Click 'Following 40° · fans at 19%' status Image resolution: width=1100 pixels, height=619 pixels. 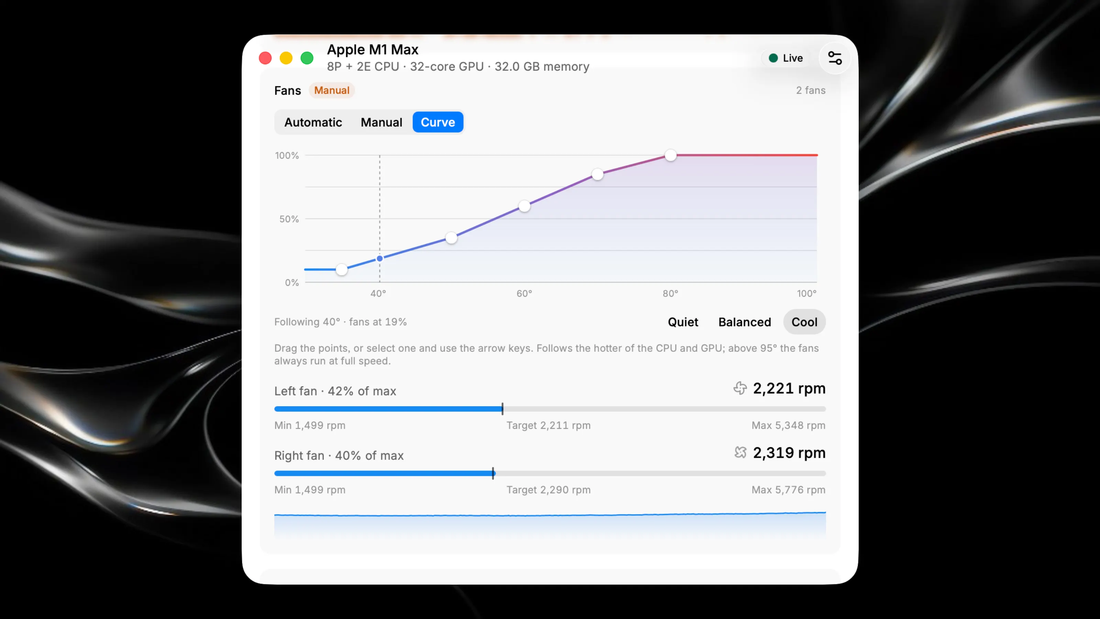pos(340,322)
